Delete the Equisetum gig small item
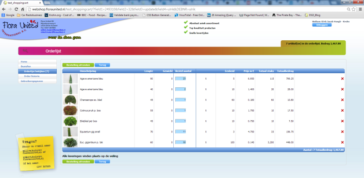Image resolution: width=364 pixels, height=178 pixels. click(x=342, y=131)
